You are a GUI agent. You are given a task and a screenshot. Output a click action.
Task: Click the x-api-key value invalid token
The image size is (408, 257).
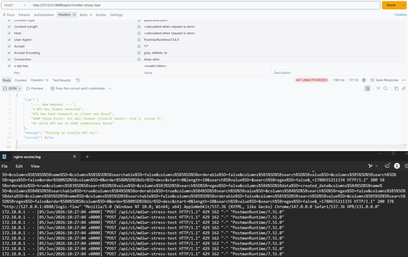pos(155,66)
